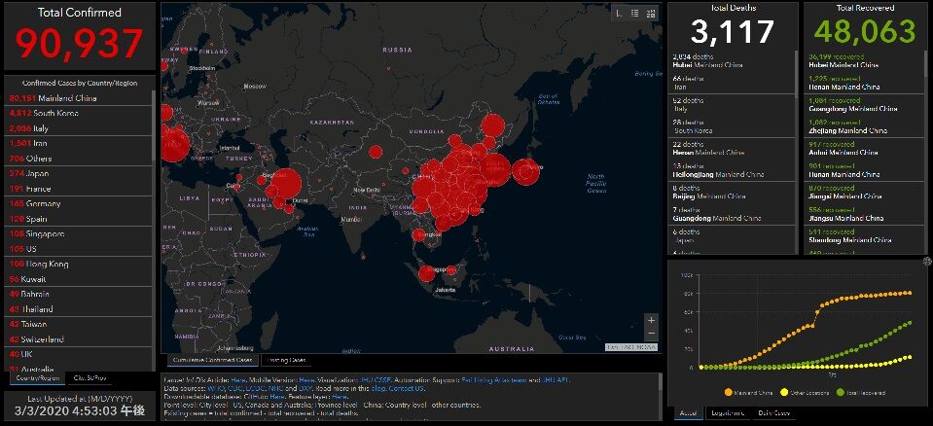Open the GitHub Here link
This screenshot has height=426, width=933.
tap(276, 396)
